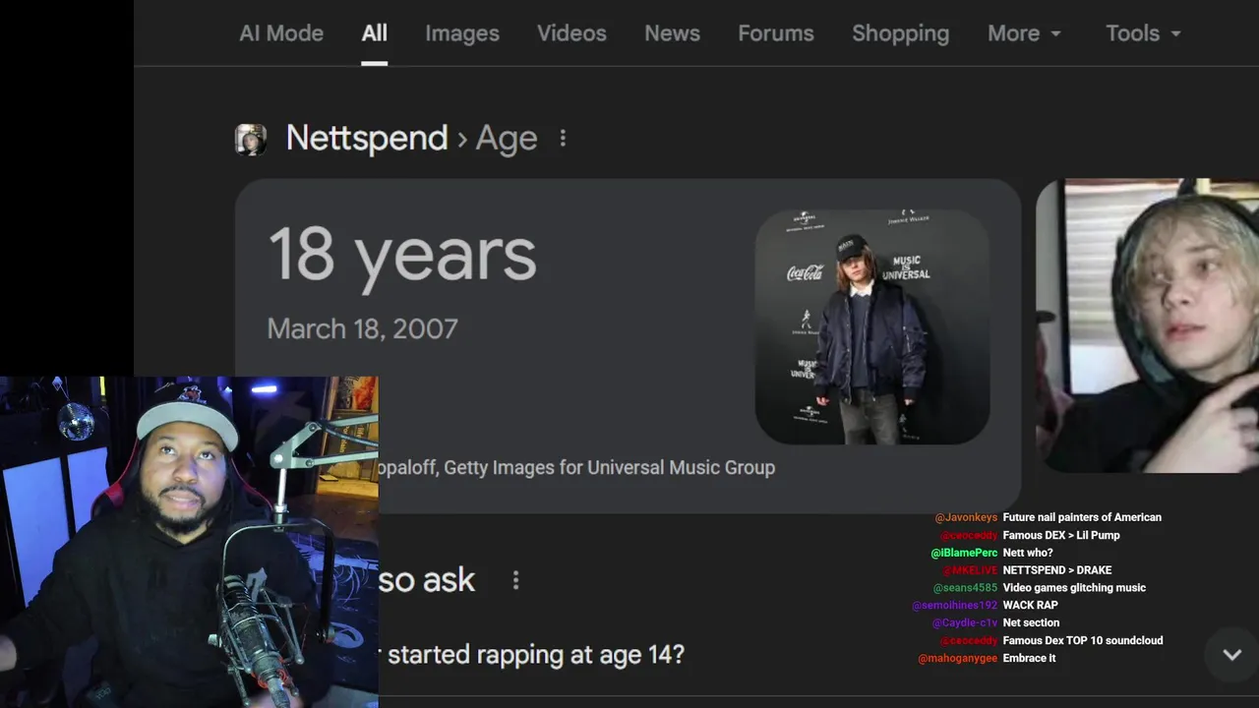Select the Forums tab
The width and height of the screenshot is (1259, 708).
pos(775,33)
